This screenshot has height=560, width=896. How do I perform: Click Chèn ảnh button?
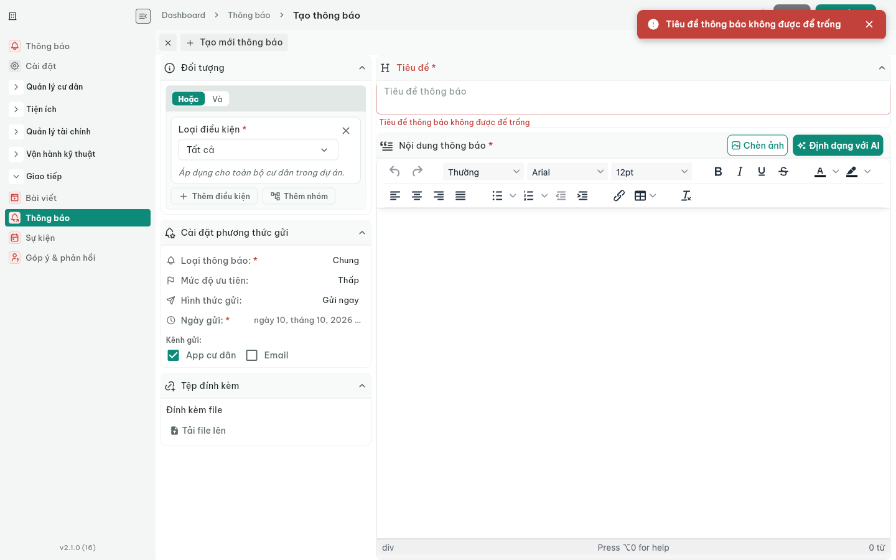pos(757,146)
